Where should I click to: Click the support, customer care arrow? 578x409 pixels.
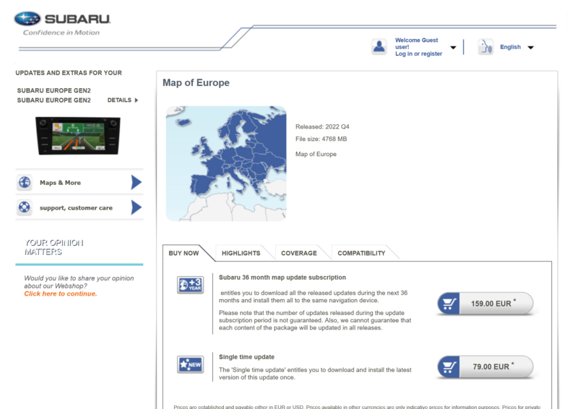(x=137, y=207)
